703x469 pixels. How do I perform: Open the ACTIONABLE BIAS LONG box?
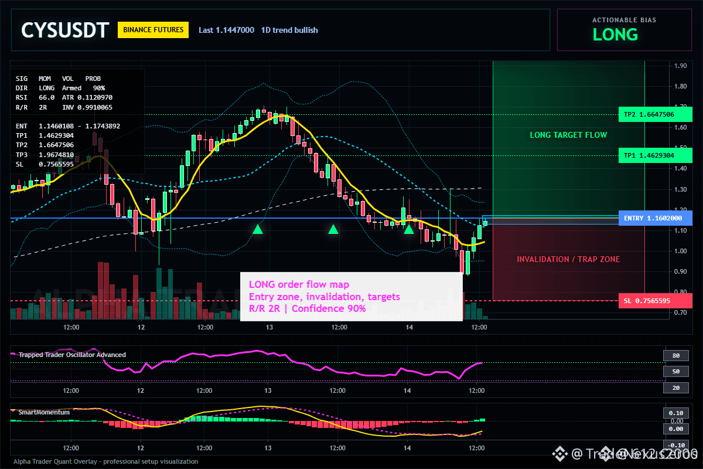pyautogui.click(x=623, y=30)
